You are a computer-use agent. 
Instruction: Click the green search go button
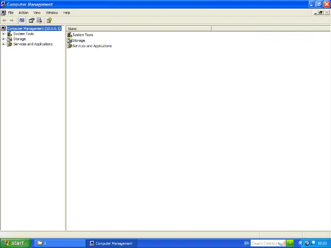[x=290, y=243]
